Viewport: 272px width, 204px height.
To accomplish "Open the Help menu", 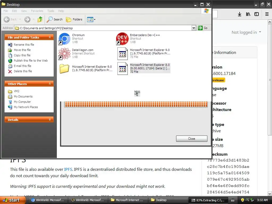I will pyautogui.click(x=61, y=11).
